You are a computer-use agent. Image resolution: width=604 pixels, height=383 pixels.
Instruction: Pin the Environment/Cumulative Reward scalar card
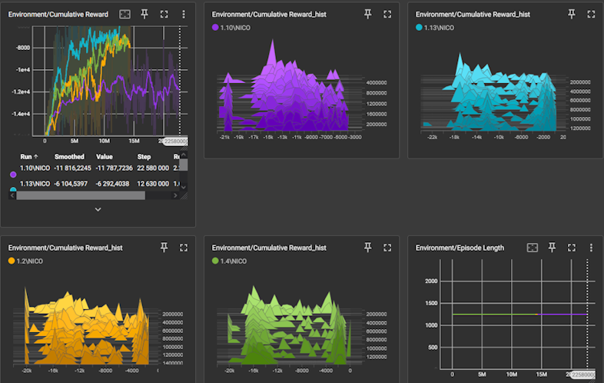click(145, 14)
